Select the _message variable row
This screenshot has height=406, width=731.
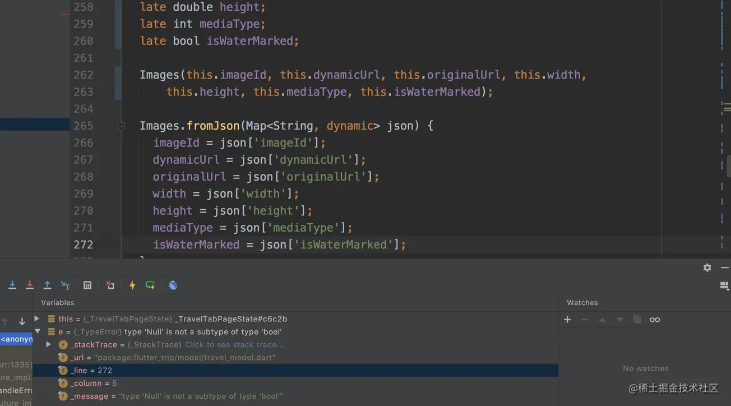pos(295,396)
